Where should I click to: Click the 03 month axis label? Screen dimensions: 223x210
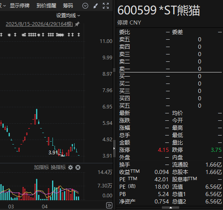11,207
